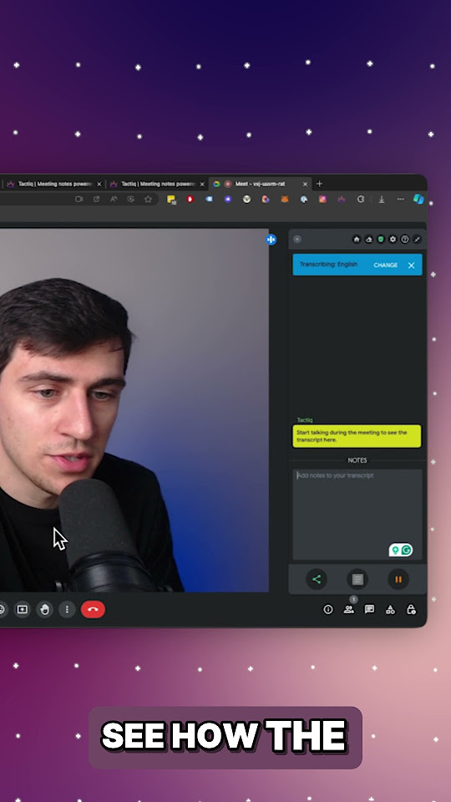
Task: Click the camera icon in the address bar
Action: 79,200
